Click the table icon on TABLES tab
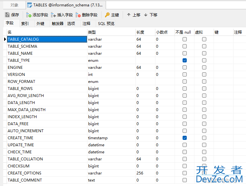Screen dimensions: 246x186 [x=29, y=5]
